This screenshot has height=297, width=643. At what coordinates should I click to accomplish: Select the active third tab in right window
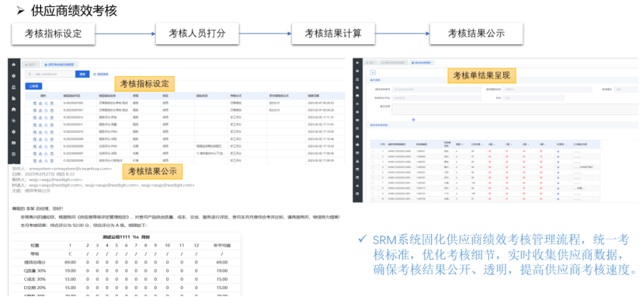422,62
